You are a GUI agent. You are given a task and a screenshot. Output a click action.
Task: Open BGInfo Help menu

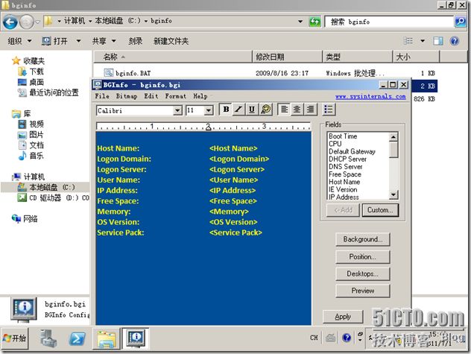coord(200,96)
